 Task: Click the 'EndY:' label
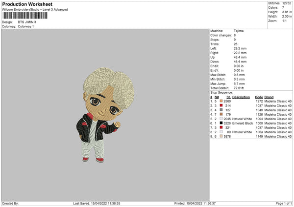point(215,70)
